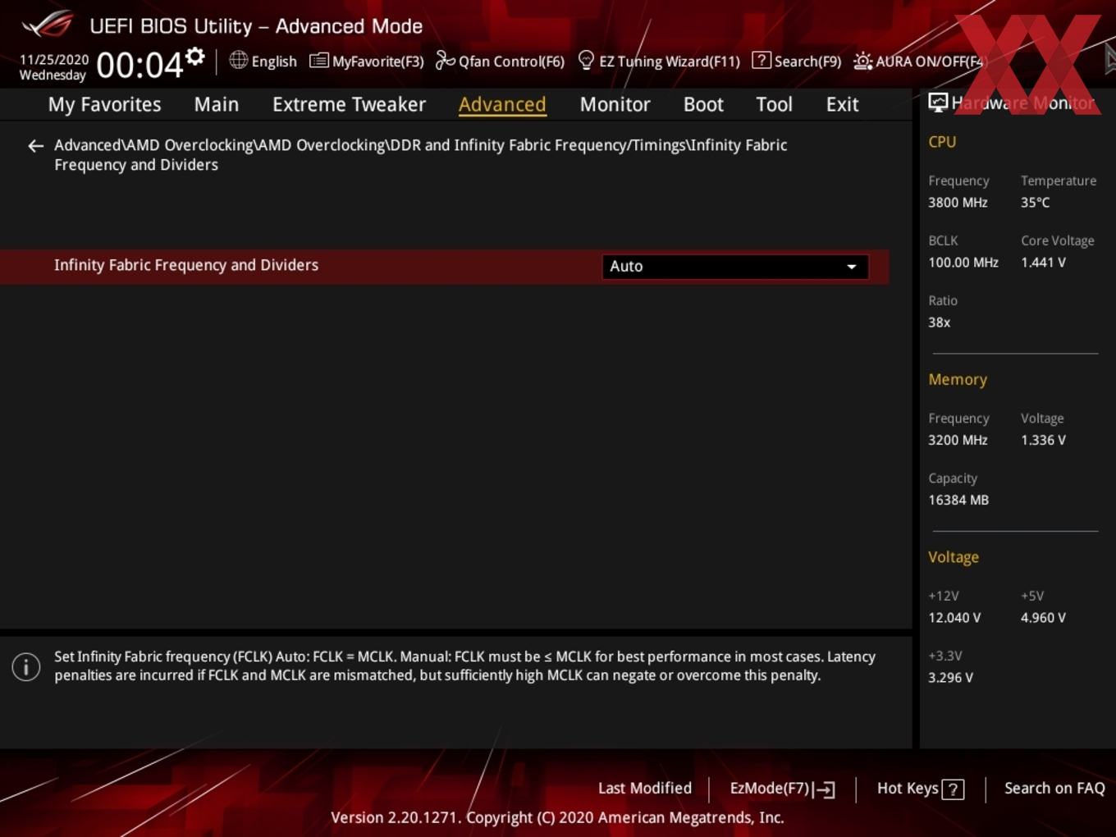Click the version copyright text

tap(557, 817)
